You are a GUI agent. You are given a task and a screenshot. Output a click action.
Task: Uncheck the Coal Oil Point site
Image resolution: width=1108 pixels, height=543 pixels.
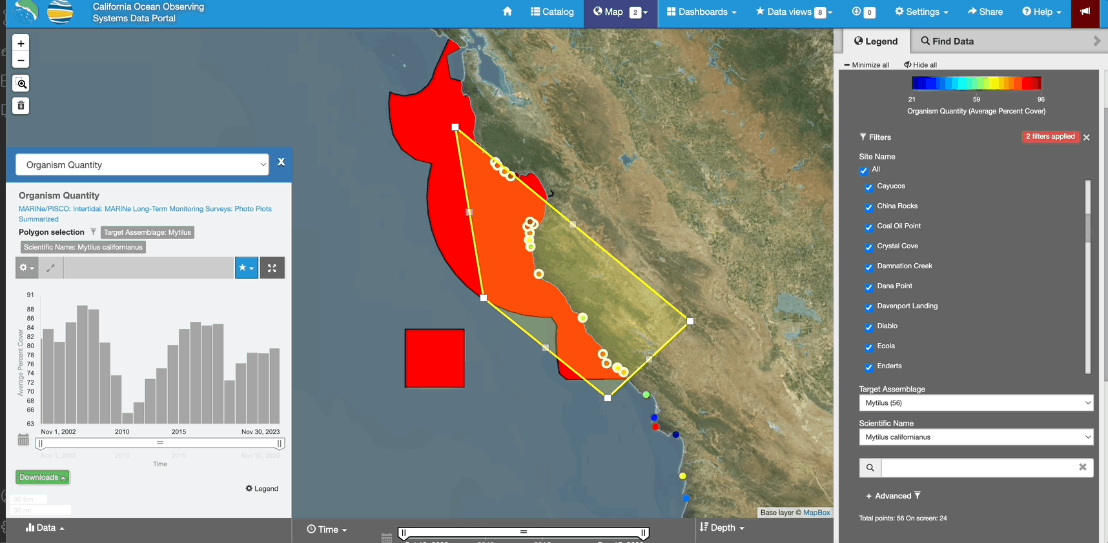868,227
